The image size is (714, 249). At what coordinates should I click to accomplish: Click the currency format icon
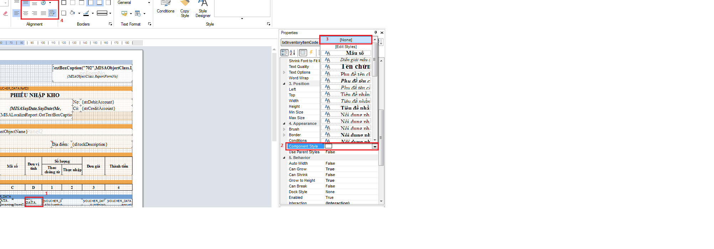[124, 14]
